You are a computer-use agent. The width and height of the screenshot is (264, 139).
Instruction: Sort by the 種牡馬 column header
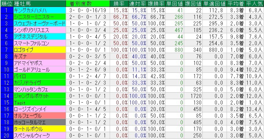40,3
